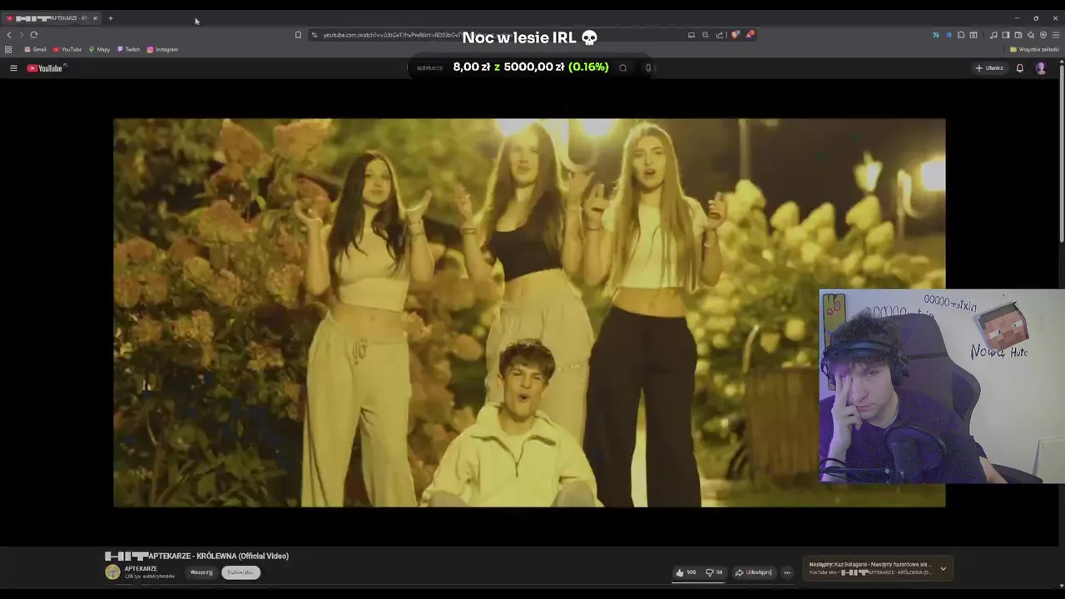Pause the KRÓLEWNA video by clicking player
Viewport: 1065px width, 599px height.
(x=529, y=313)
